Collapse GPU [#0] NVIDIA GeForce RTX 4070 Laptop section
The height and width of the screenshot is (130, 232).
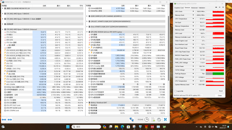[87, 32]
